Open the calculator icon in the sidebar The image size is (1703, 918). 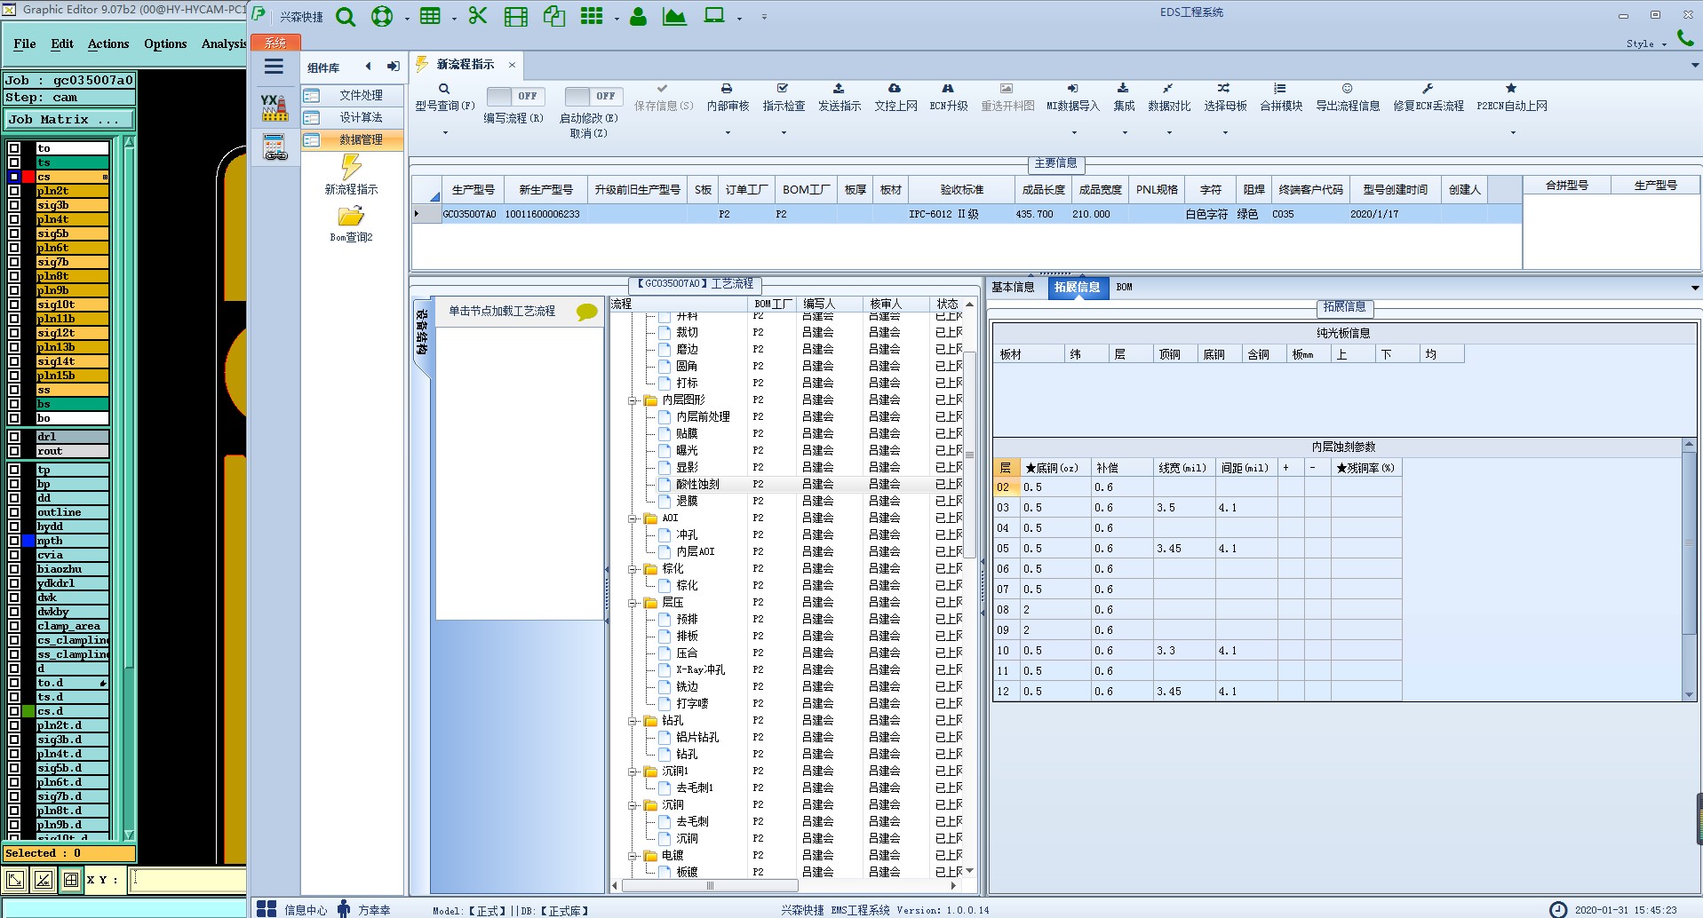[275, 147]
